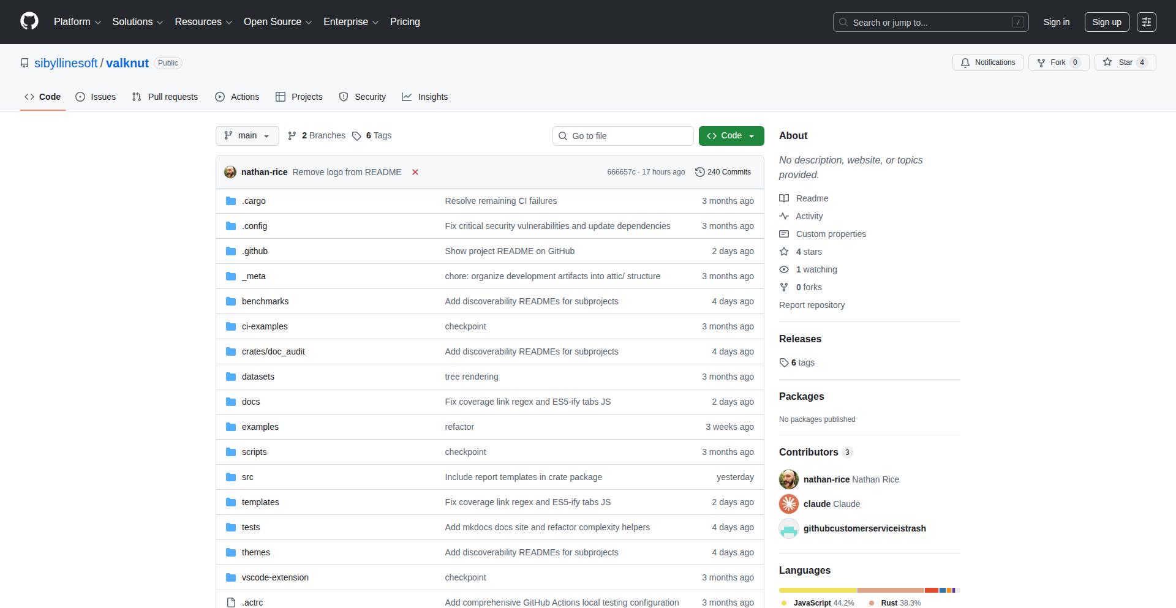Screen dimensions: 1176x608
Task: Click the .cargo folder icon
Action: tap(231, 201)
